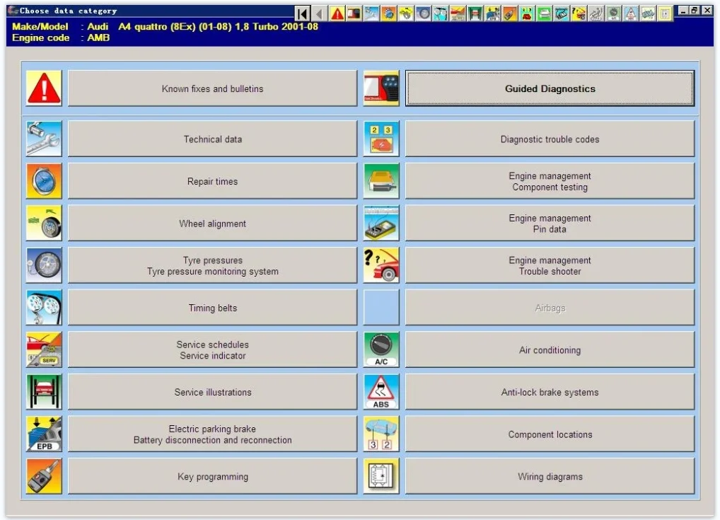The image size is (720, 520).
Task: Choose the Wheel alignment category
Action: pos(213,224)
